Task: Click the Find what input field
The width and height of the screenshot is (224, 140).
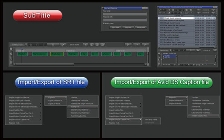Action: (125, 14)
